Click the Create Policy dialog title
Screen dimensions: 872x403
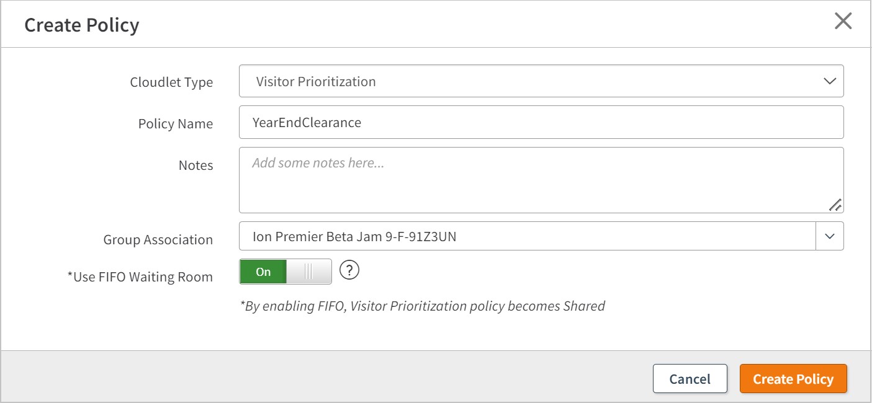(82, 25)
